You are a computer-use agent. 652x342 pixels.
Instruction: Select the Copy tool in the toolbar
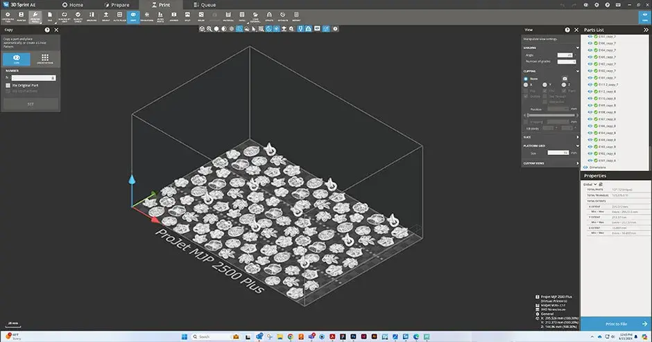point(133,17)
